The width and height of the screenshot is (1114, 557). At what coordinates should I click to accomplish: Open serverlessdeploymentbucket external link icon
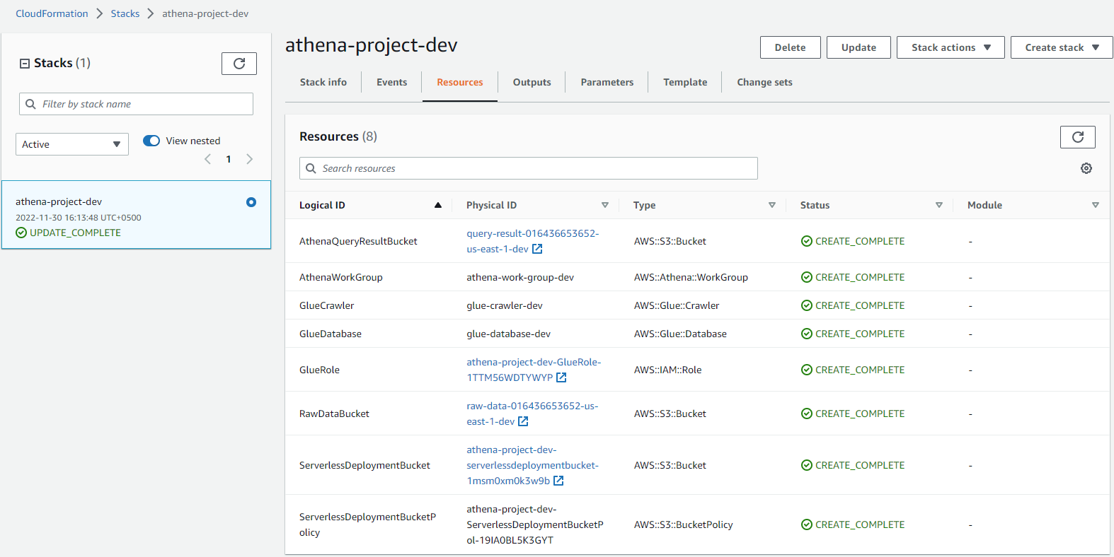tap(558, 481)
